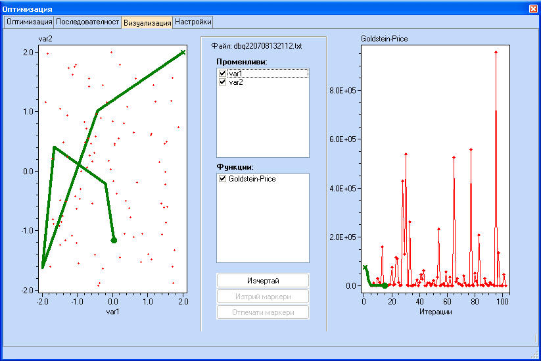Disable the Goldstein-Price function checkbox
The image size is (541, 361).
click(x=222, y=179)
